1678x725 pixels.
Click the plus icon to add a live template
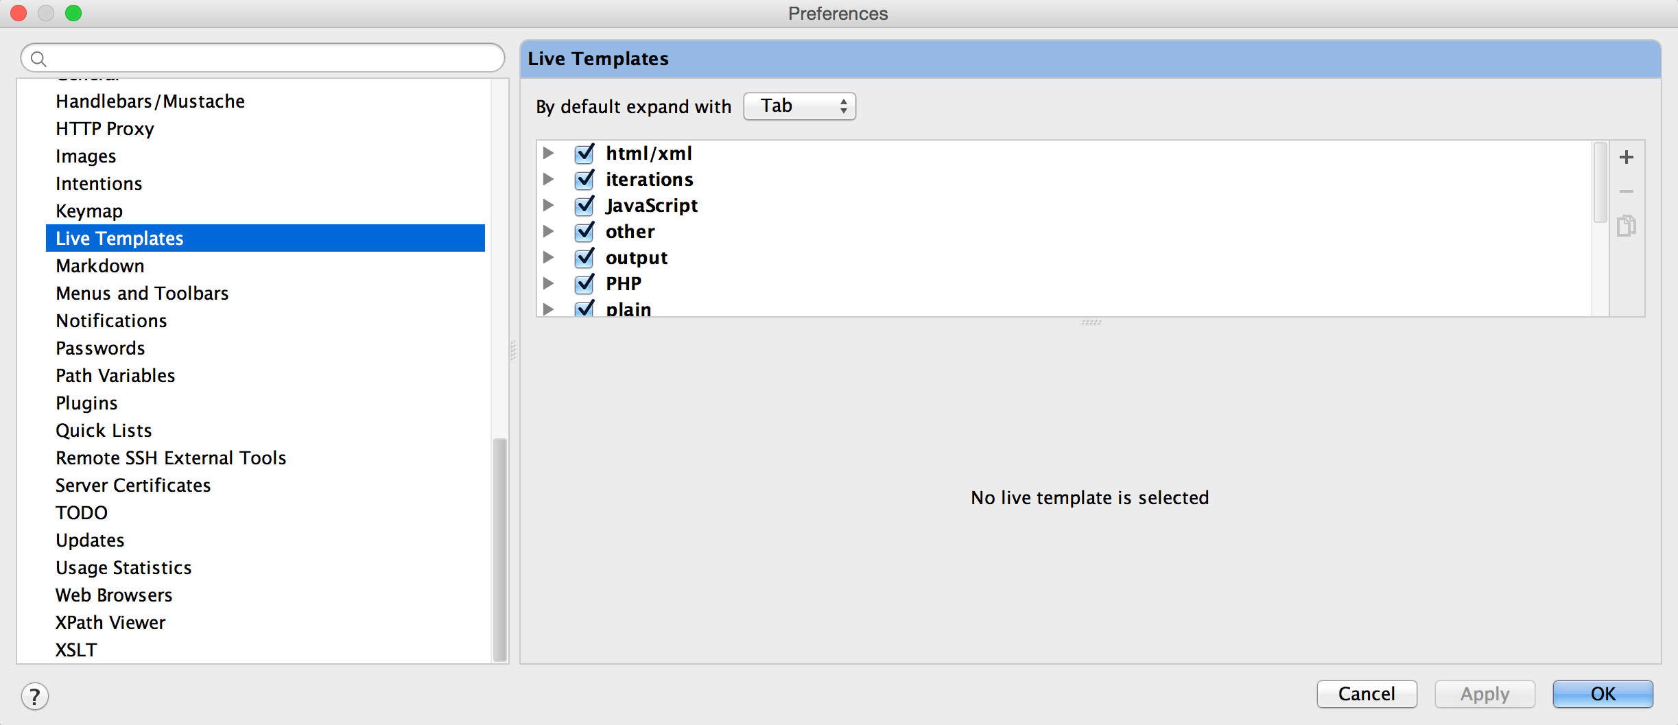click(x=1627, y=156)
